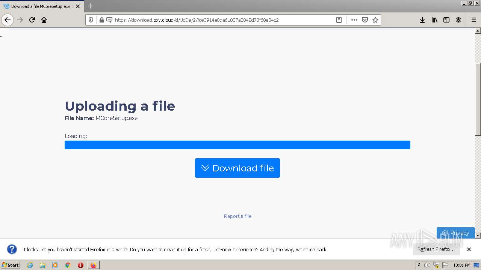Open the library of bookmarks and history

click(x=434, y=20)
